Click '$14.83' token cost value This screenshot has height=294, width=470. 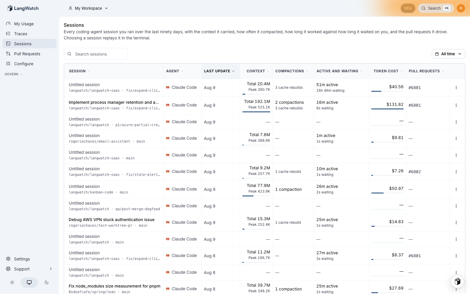[396, 222]
